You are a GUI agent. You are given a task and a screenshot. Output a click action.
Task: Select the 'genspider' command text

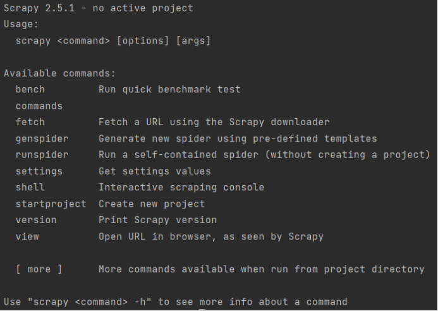(x=42, y=138)
